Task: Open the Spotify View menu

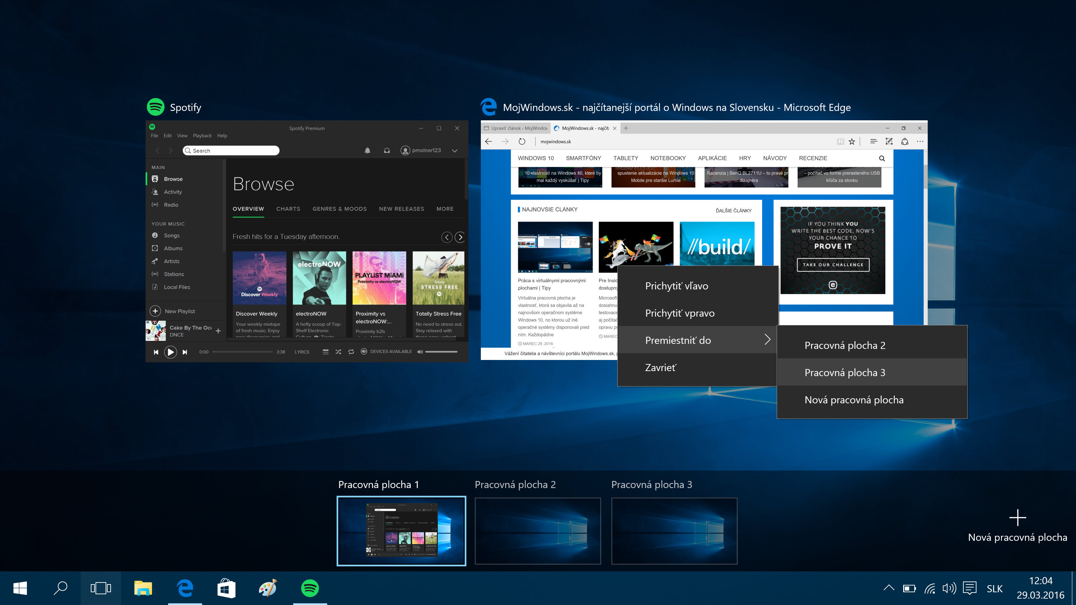Action: (x=182, y=136)
